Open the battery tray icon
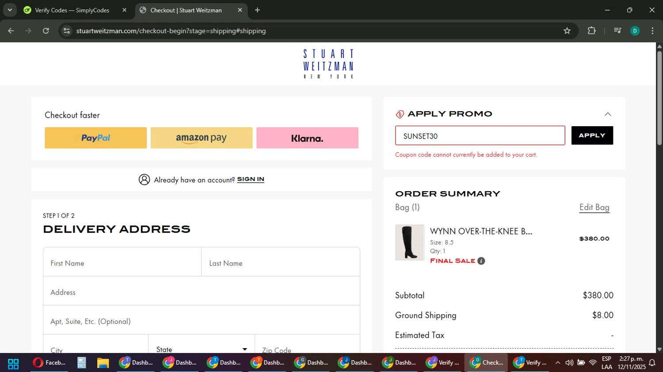This screenshot has height=372, width=663. click(581, 363)
